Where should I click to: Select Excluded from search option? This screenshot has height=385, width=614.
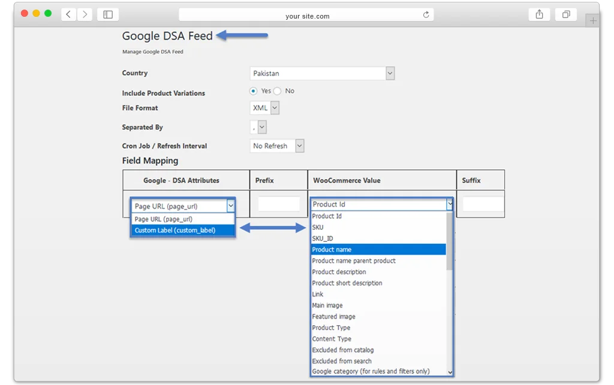tap(379, 361)
